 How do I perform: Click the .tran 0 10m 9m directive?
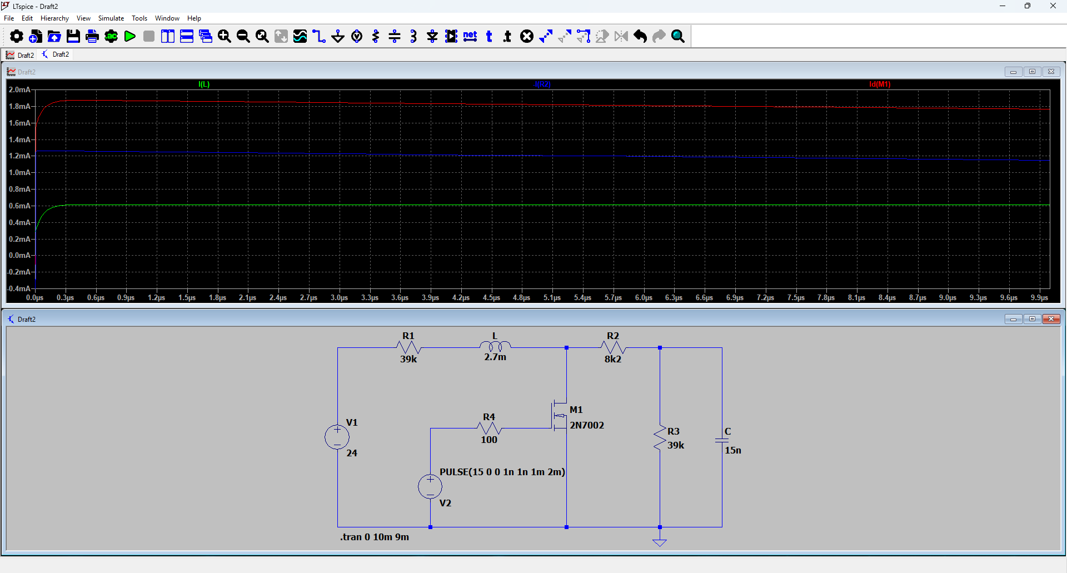coord(375,537)
